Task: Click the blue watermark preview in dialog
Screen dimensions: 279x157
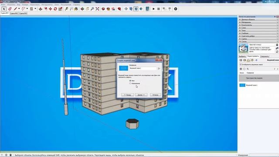Action: 123,68
